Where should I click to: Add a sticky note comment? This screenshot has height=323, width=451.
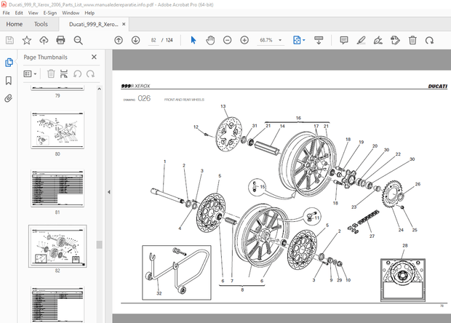[344, 40]
